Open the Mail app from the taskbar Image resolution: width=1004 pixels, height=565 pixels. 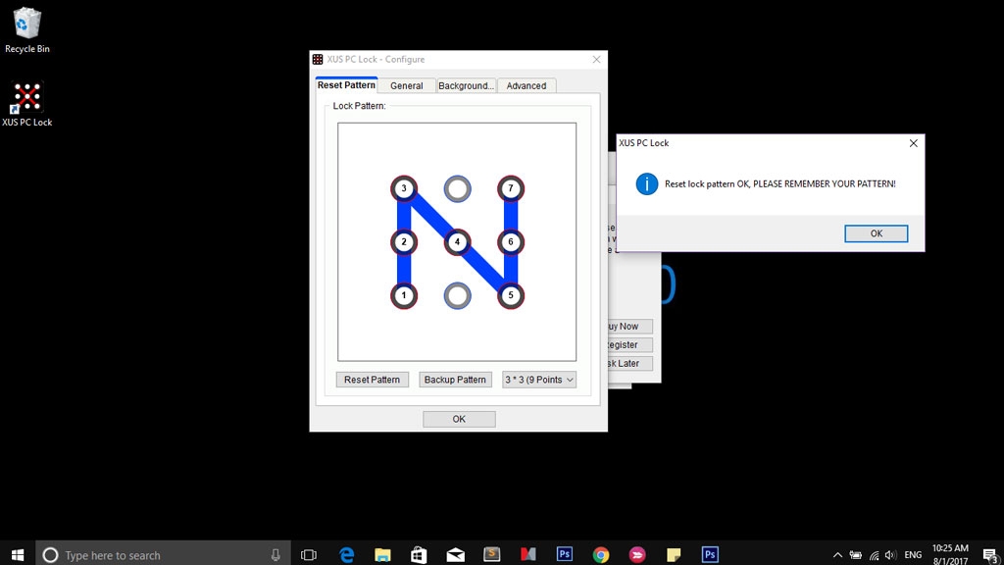[455, 555]
